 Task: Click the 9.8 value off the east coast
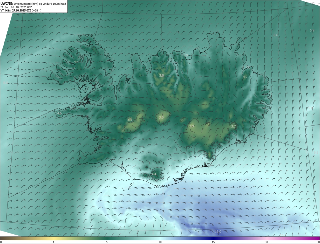(x=310, y=108)
